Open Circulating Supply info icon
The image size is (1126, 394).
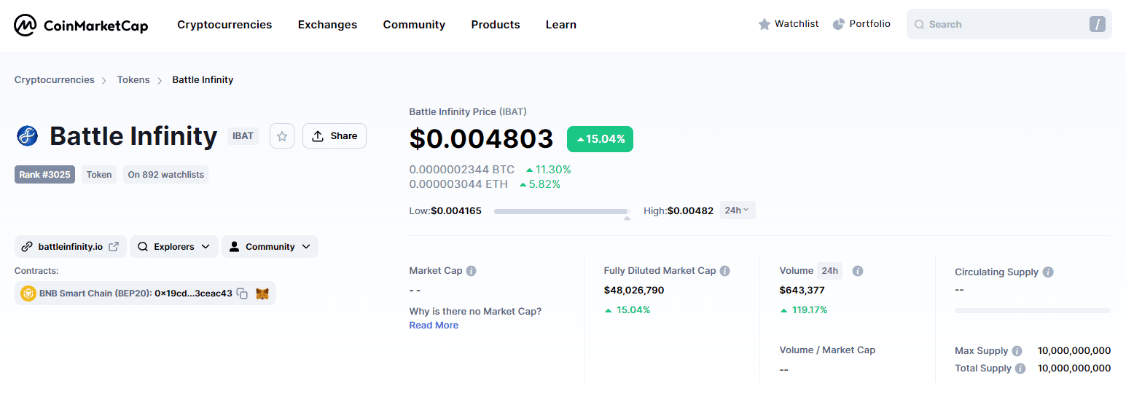tap(1048, 272)
